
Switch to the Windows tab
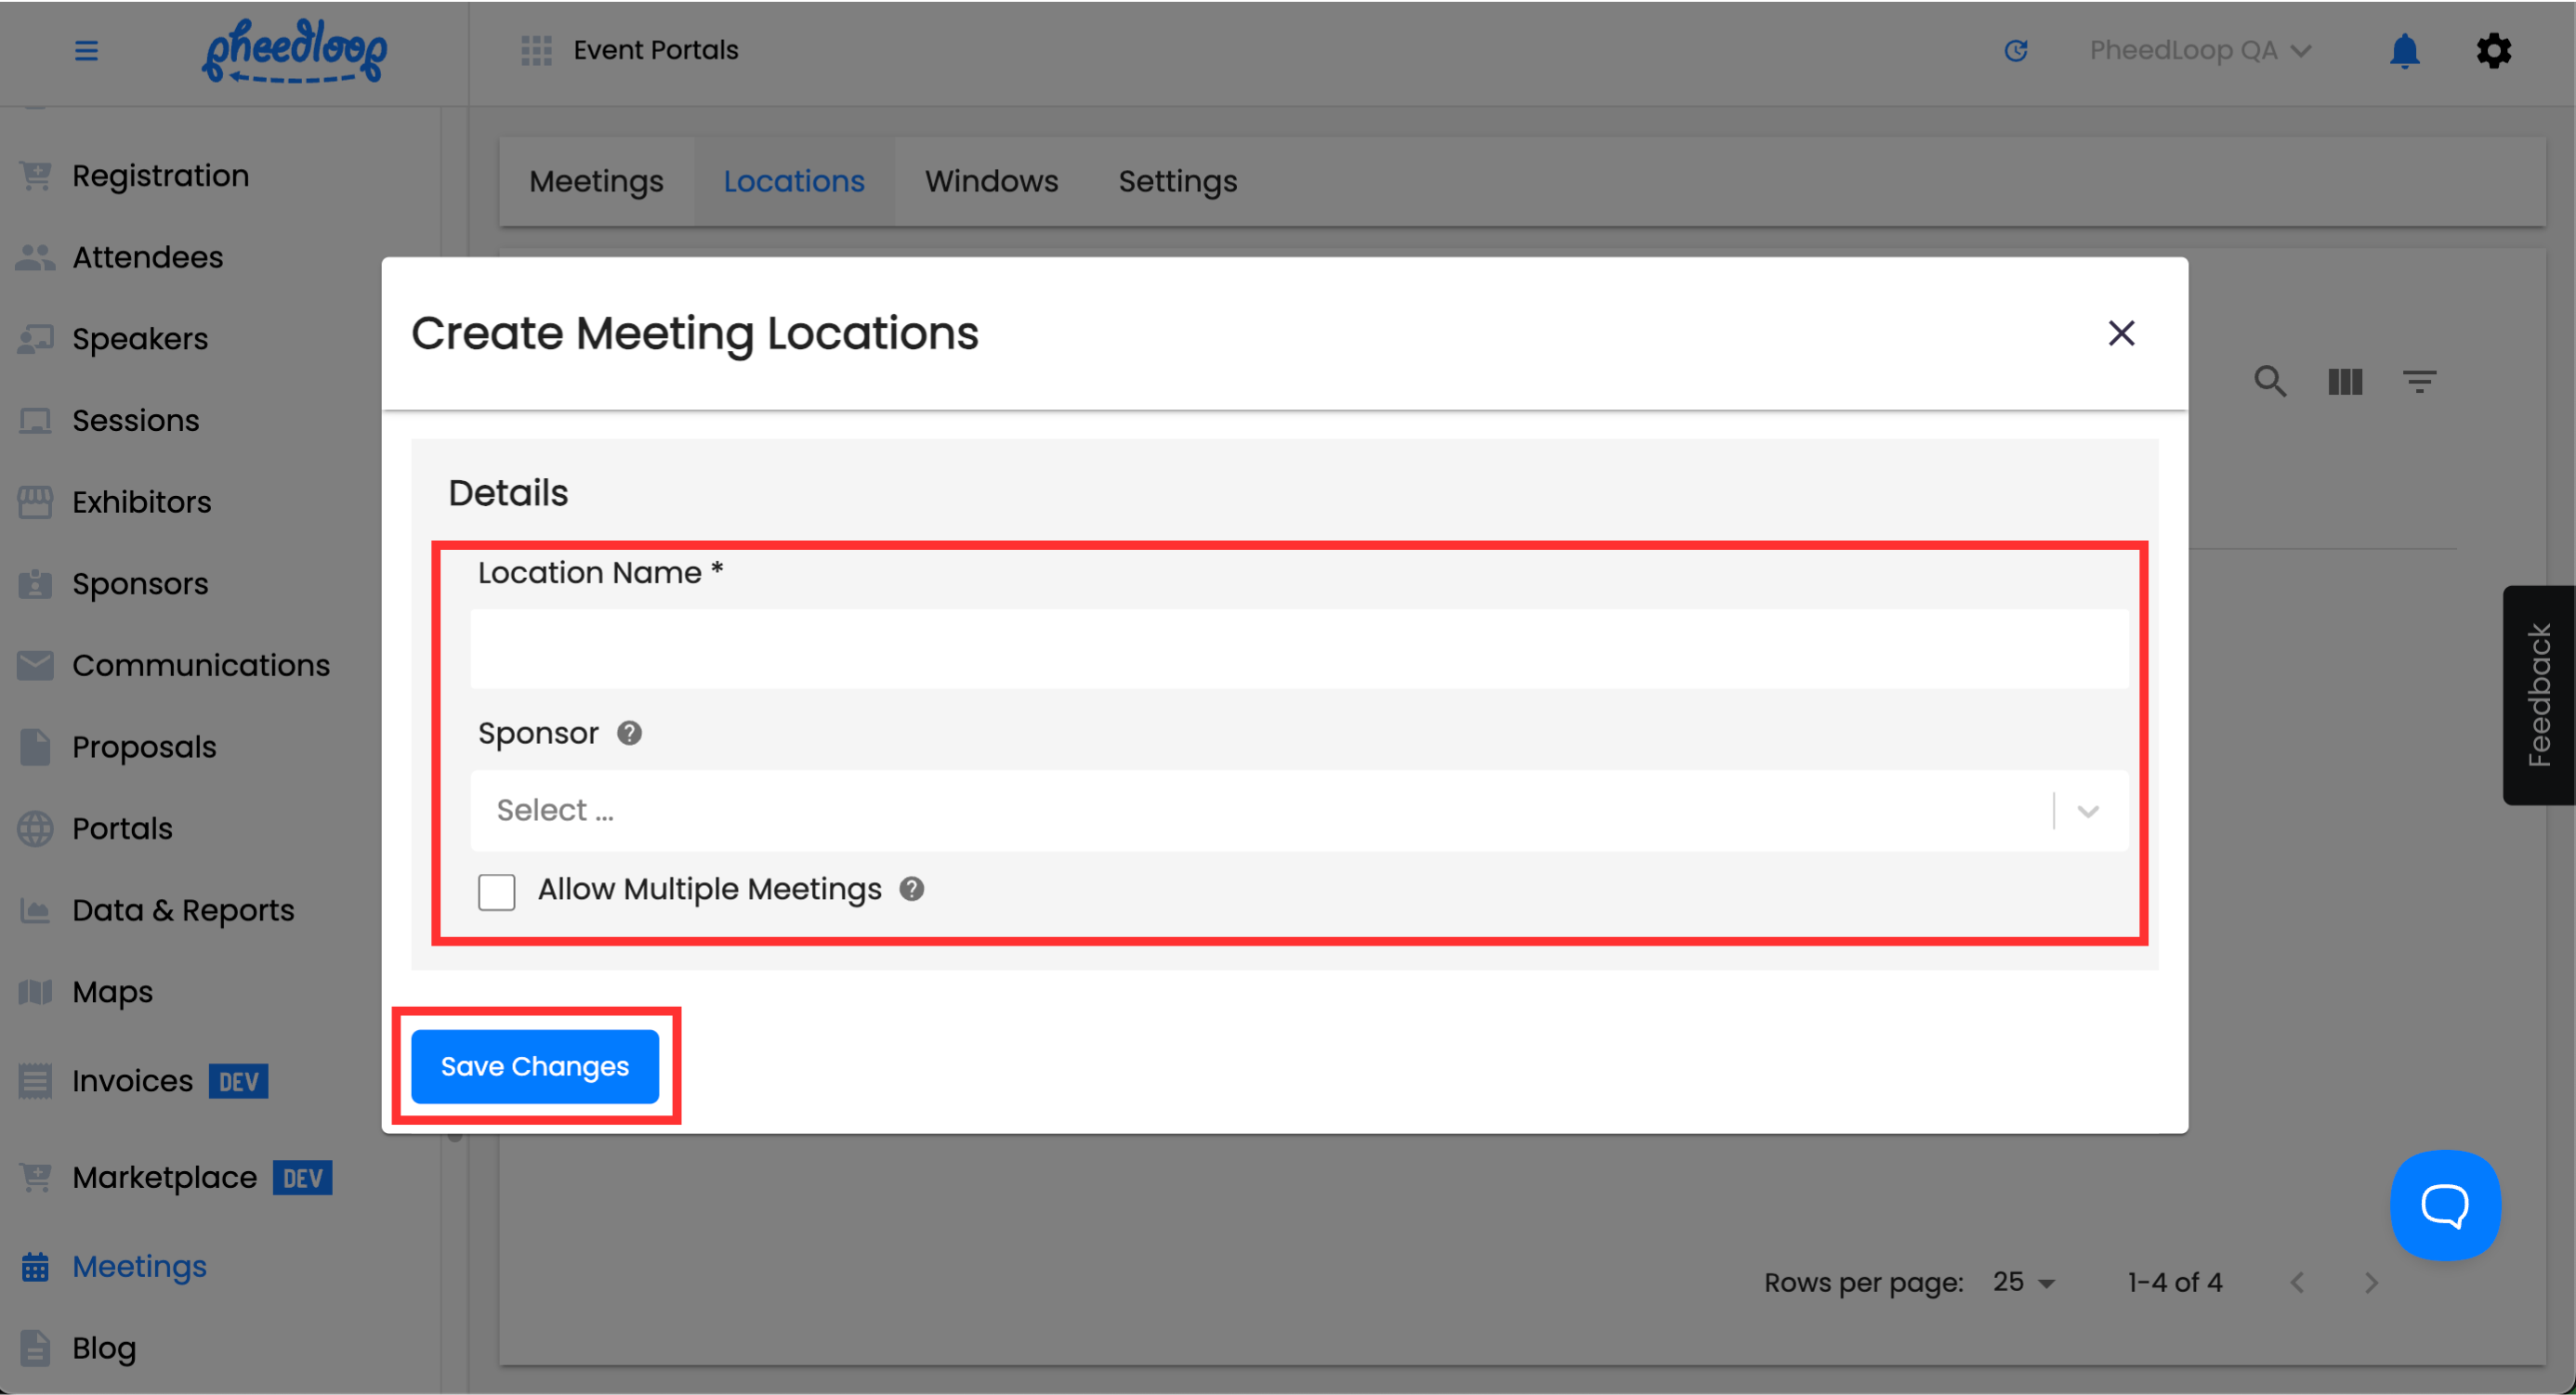click(x=990, y=181)
